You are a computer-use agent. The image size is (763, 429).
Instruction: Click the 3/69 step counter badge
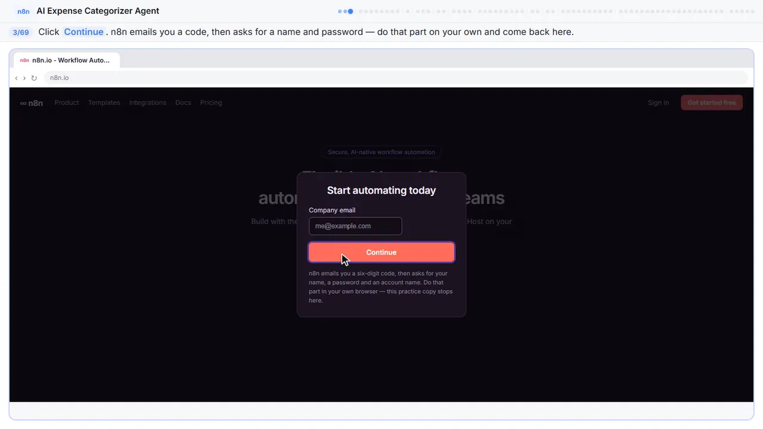[21, 32]
